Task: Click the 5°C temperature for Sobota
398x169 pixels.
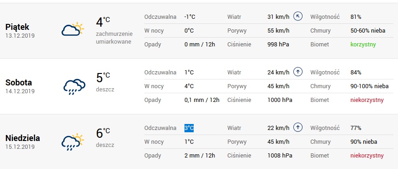Action: (103, 77)
